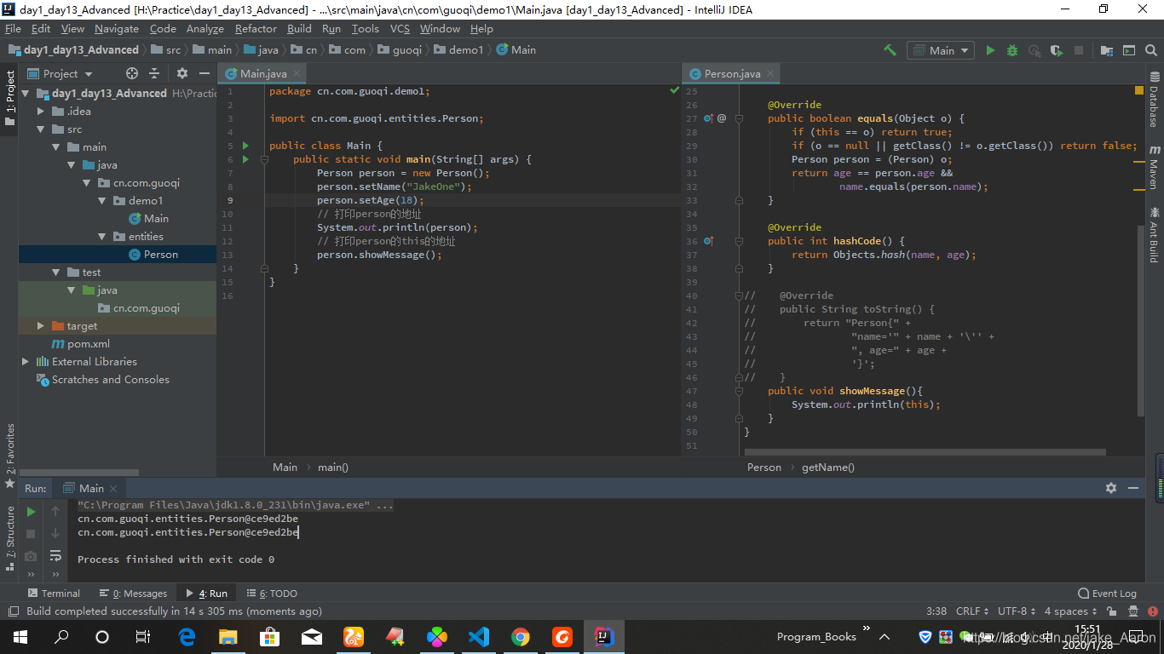1164x654 pixels.
Task: Hide the Project tool window
Action: tap(205, 73)
